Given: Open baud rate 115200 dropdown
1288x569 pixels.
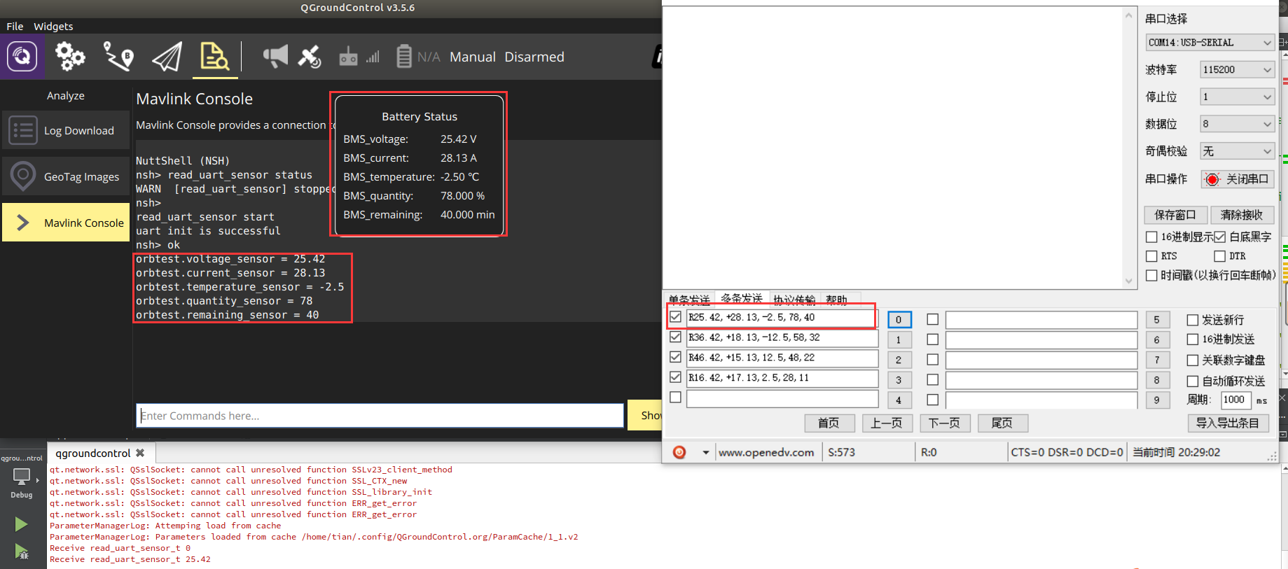Looking at the screenshot, I should (1237, 69).
